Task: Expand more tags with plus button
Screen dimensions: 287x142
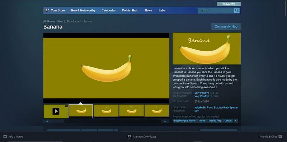Action: (x=236, y=120)
